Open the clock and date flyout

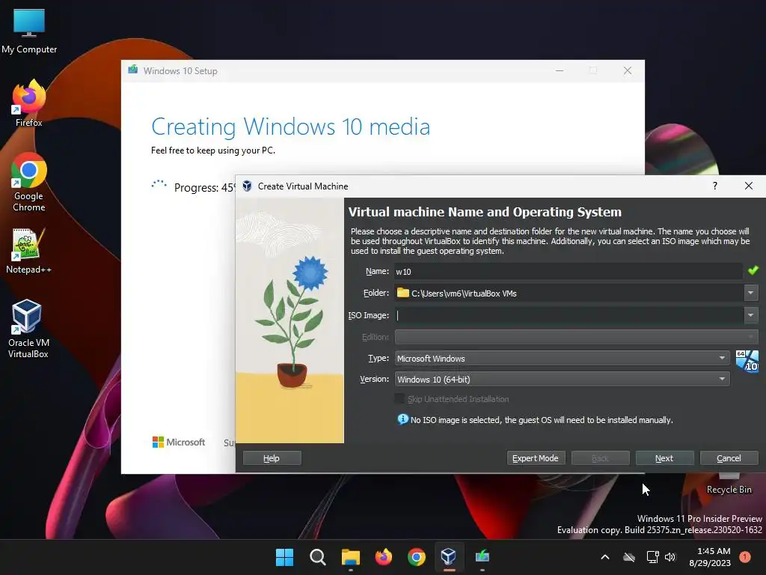pyautogui.click(x=710, y=557)
